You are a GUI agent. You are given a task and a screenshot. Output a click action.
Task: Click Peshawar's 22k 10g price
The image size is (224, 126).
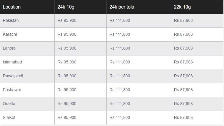183,90
